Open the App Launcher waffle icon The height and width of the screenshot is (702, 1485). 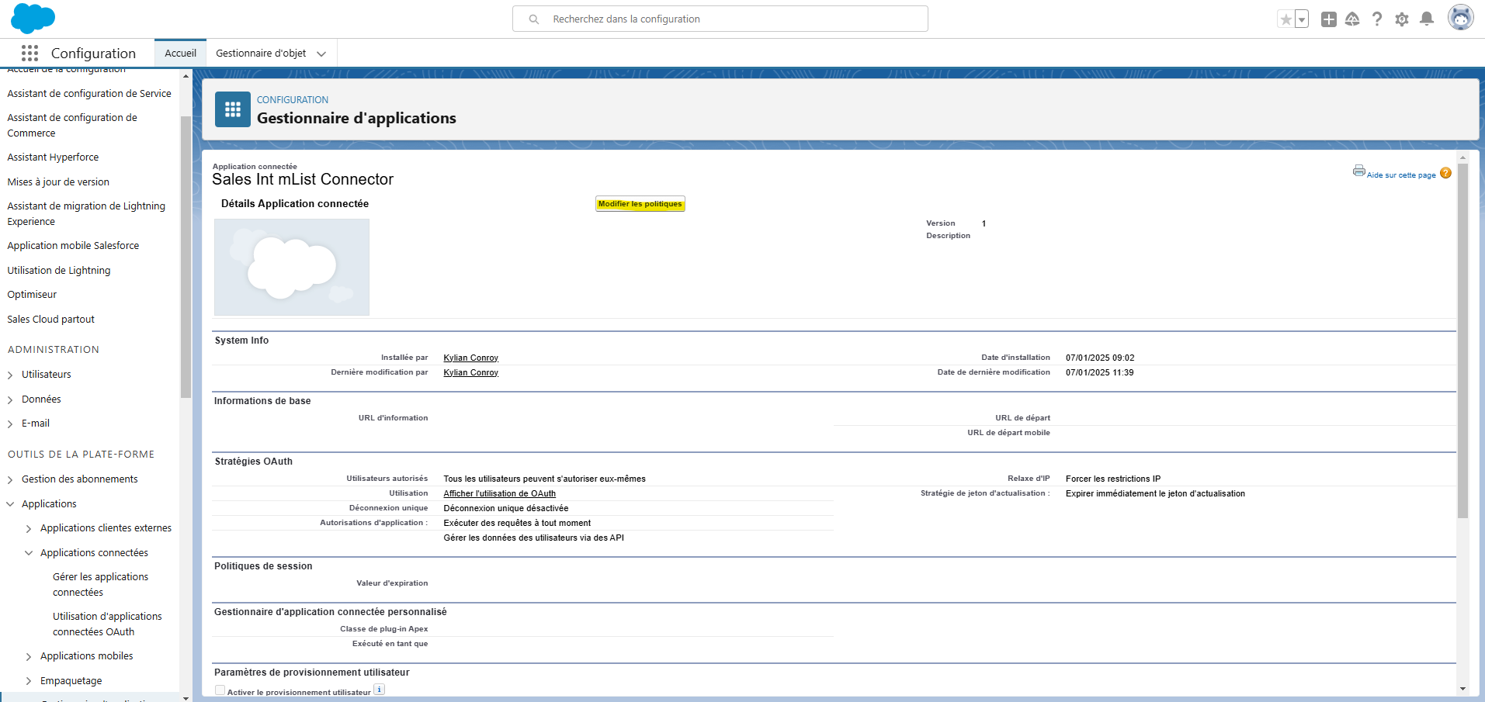coord(29,53)
